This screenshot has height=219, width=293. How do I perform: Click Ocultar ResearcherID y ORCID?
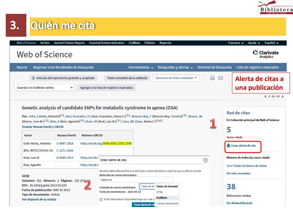[x=43, y=127]
